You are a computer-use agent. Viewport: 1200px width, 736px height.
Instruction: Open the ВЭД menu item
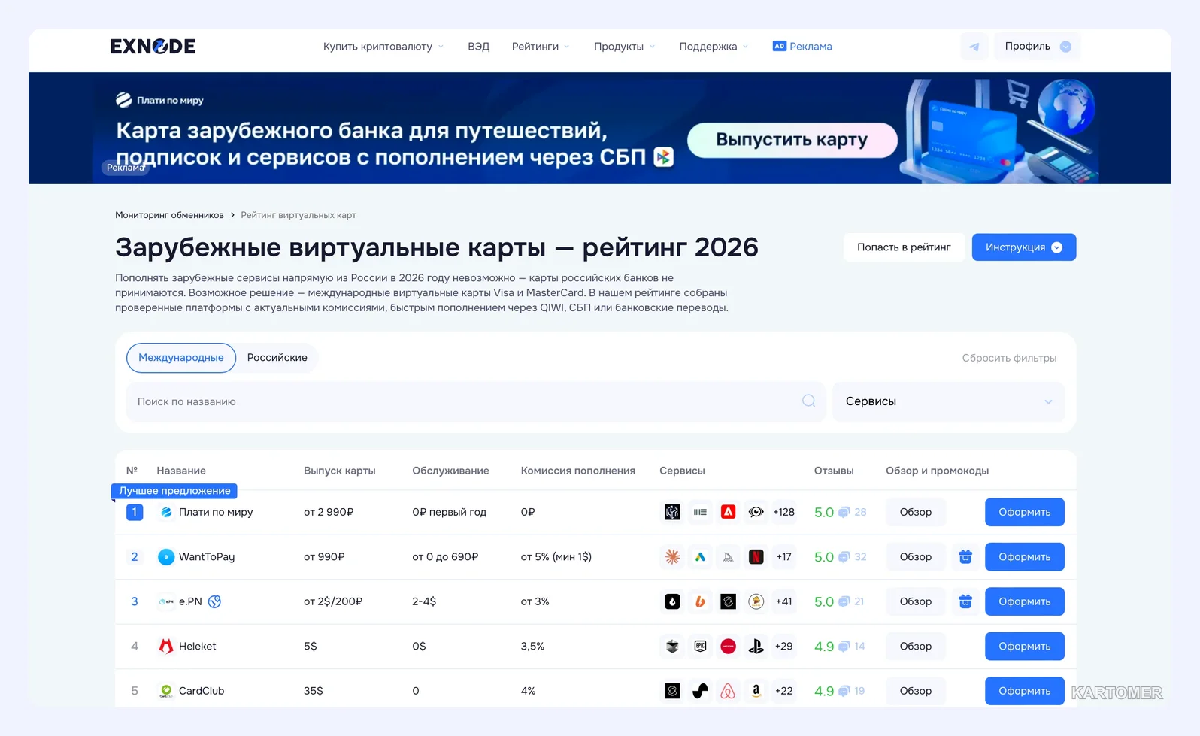click(478, 47)
